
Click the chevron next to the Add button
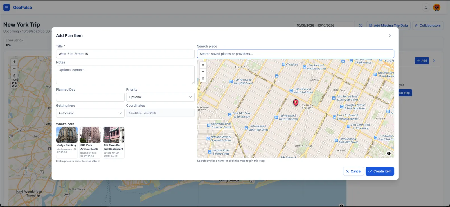(x=434, y=60)
